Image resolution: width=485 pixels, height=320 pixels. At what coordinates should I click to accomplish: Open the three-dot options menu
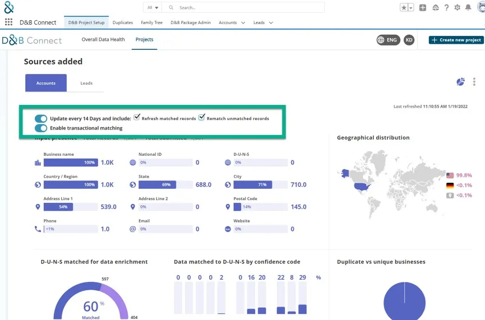pos(474,82)
